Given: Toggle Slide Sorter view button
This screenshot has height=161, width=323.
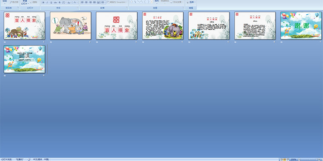Looking at the screenshot, I should [x=284, y=160].
